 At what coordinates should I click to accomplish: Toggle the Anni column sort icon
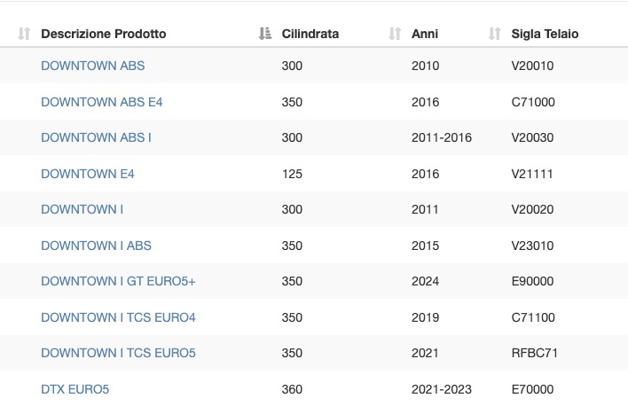395,34
